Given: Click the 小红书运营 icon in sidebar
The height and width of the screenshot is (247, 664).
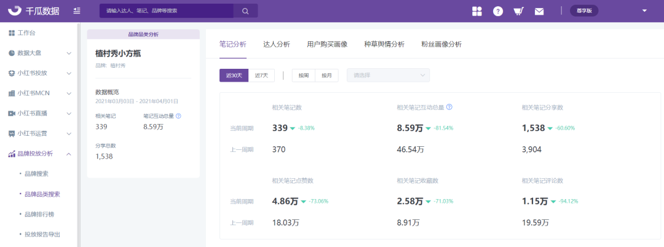Looking at the screenshot, I should coord(12,134).
